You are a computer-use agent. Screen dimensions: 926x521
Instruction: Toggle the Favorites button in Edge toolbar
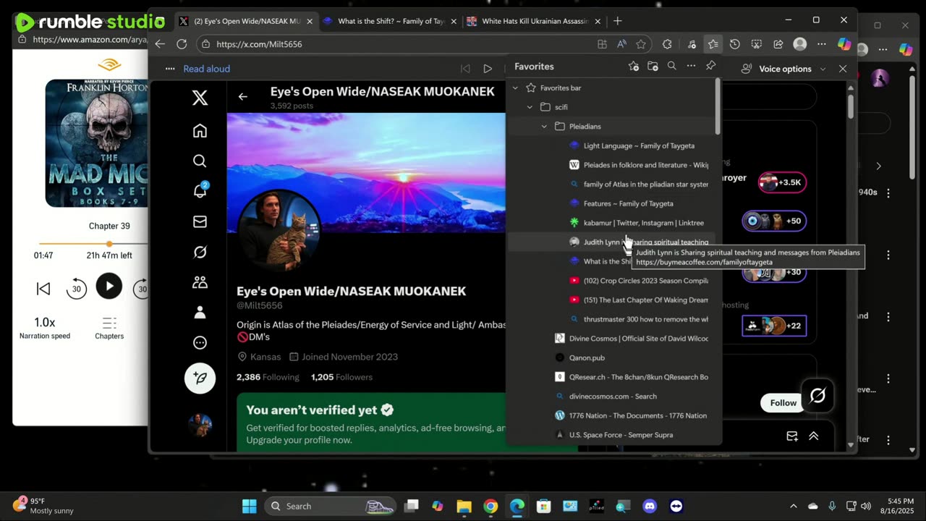click(713, 44)
